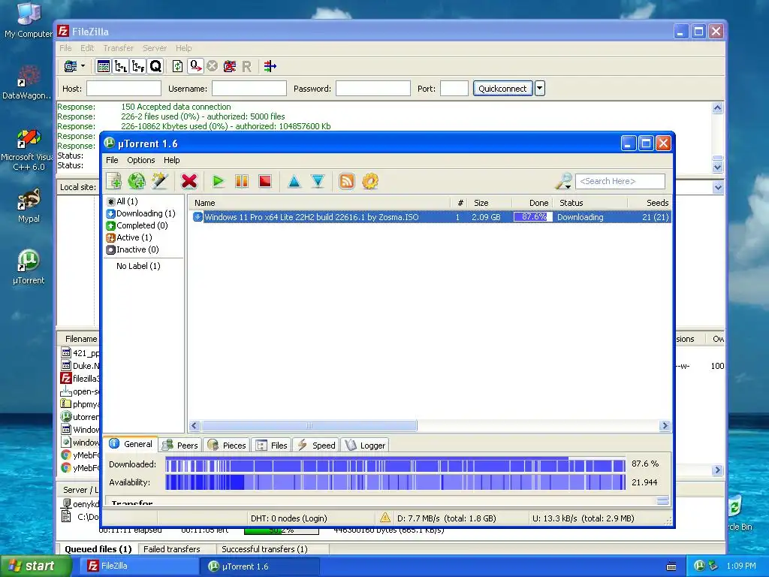This screenshot has width=769, height=577.
Task: Open the Options menu in µTorrent
Action: 140,160
